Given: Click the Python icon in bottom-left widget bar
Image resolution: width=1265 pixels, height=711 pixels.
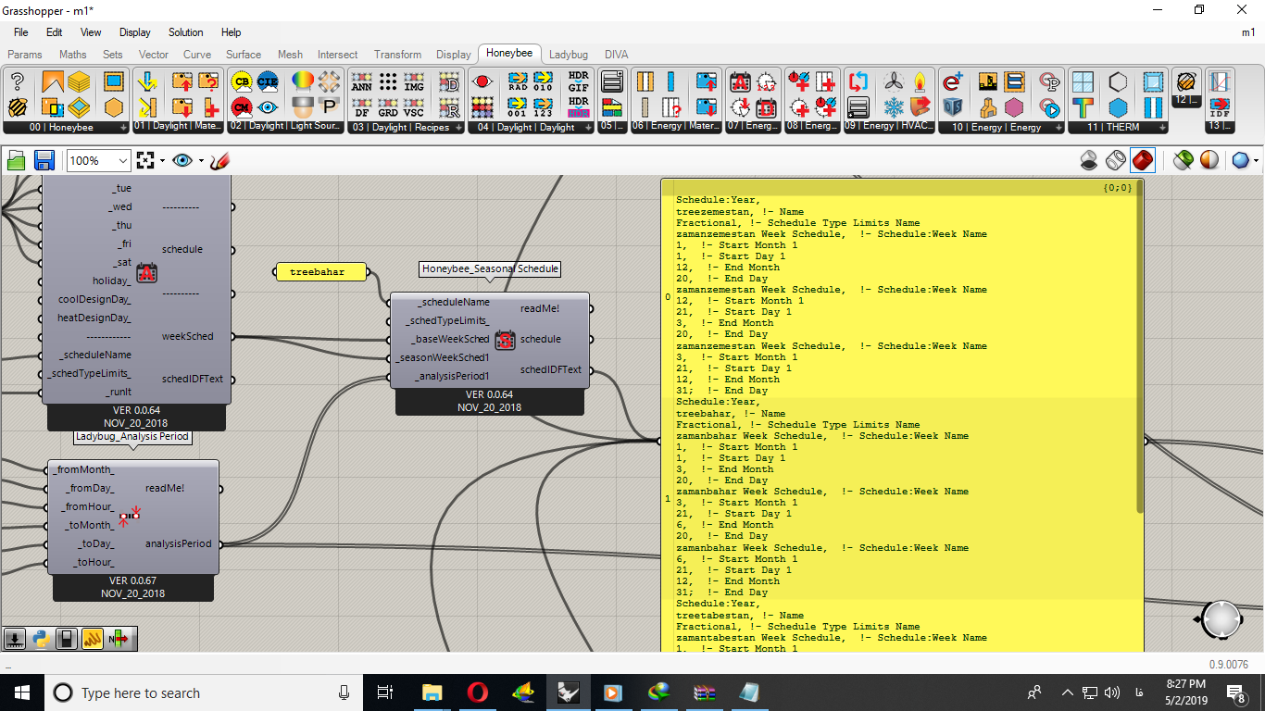Looking at the screenshot, I should pos(41,638).
